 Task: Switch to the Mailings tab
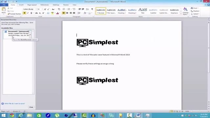[x=56, y=5]
